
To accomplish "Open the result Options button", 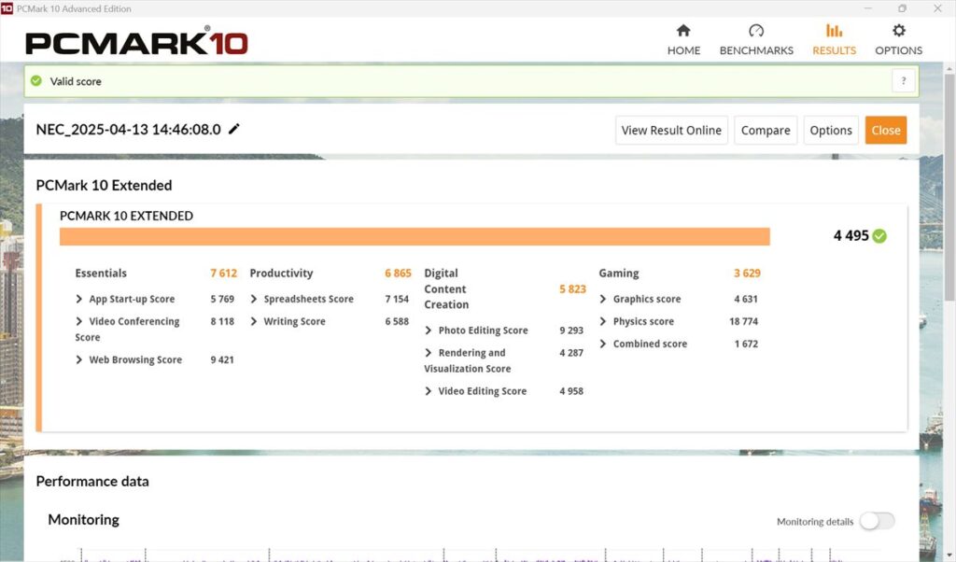I will [x=830, y=130].
